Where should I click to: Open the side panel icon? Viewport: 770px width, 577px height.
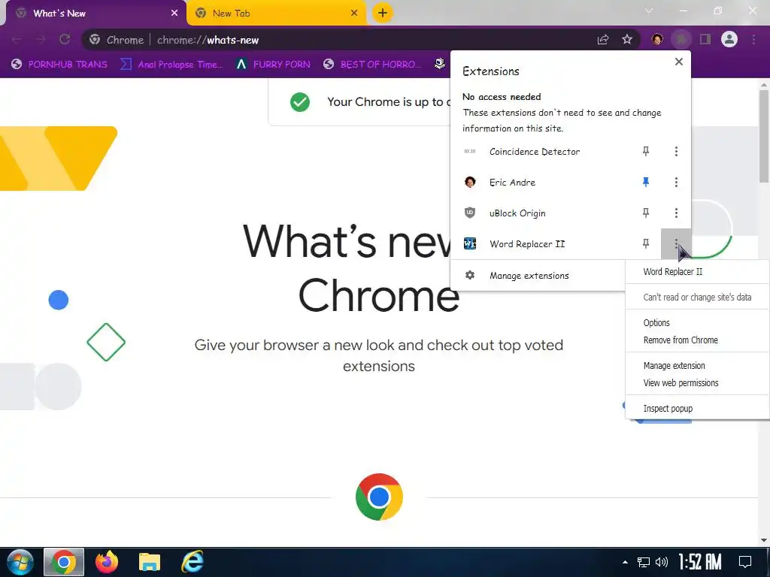(705, 39)
